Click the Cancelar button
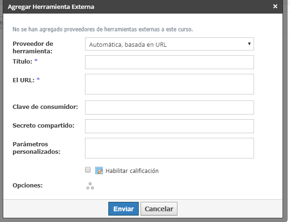Viewport: 290px width, 222px height. click(x=159, y=208)
